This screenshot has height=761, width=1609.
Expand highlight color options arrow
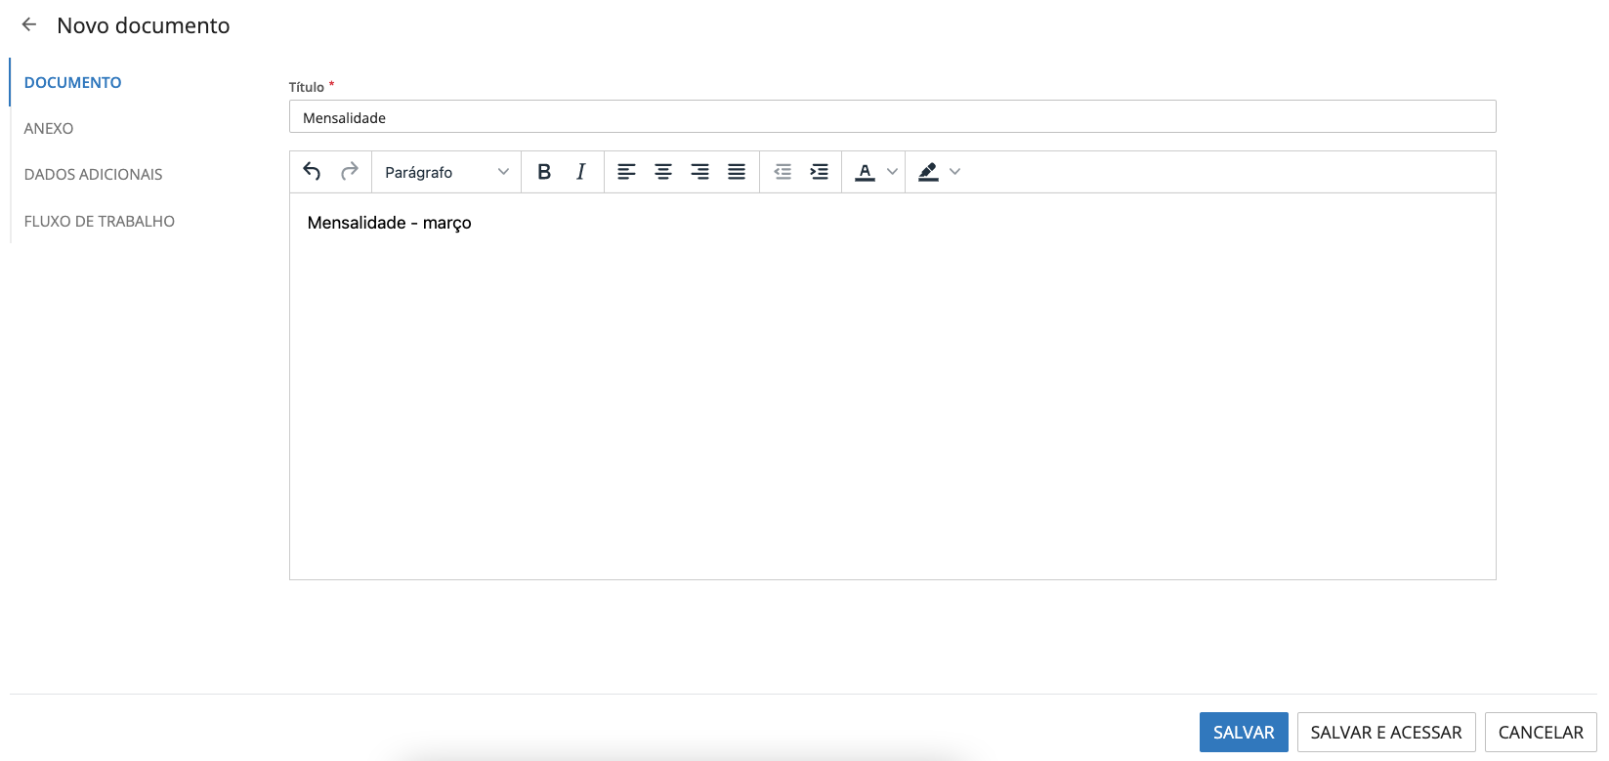point(955,172)
